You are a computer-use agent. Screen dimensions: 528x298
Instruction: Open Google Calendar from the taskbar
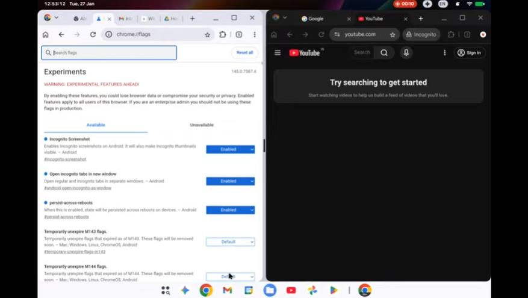249,290
